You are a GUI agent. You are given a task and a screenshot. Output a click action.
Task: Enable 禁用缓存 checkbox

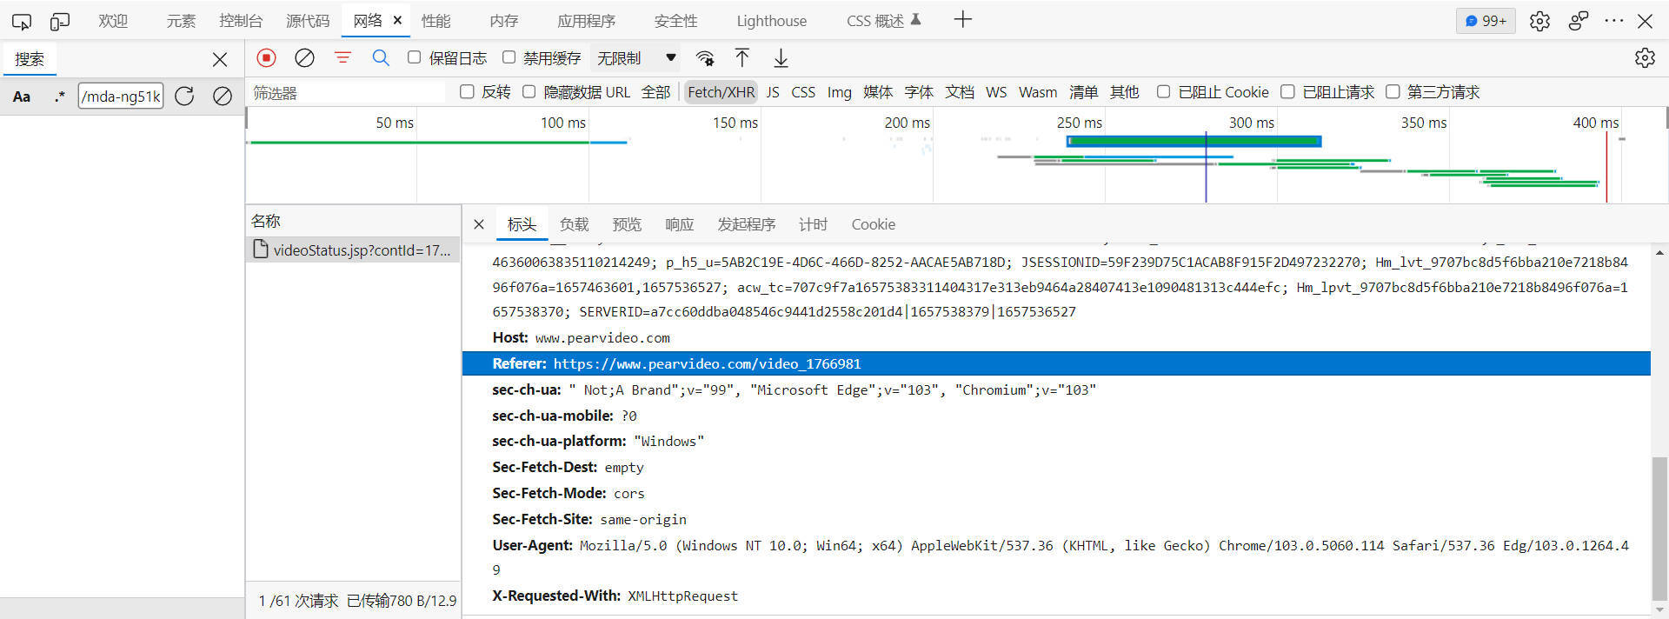(509, 57)
